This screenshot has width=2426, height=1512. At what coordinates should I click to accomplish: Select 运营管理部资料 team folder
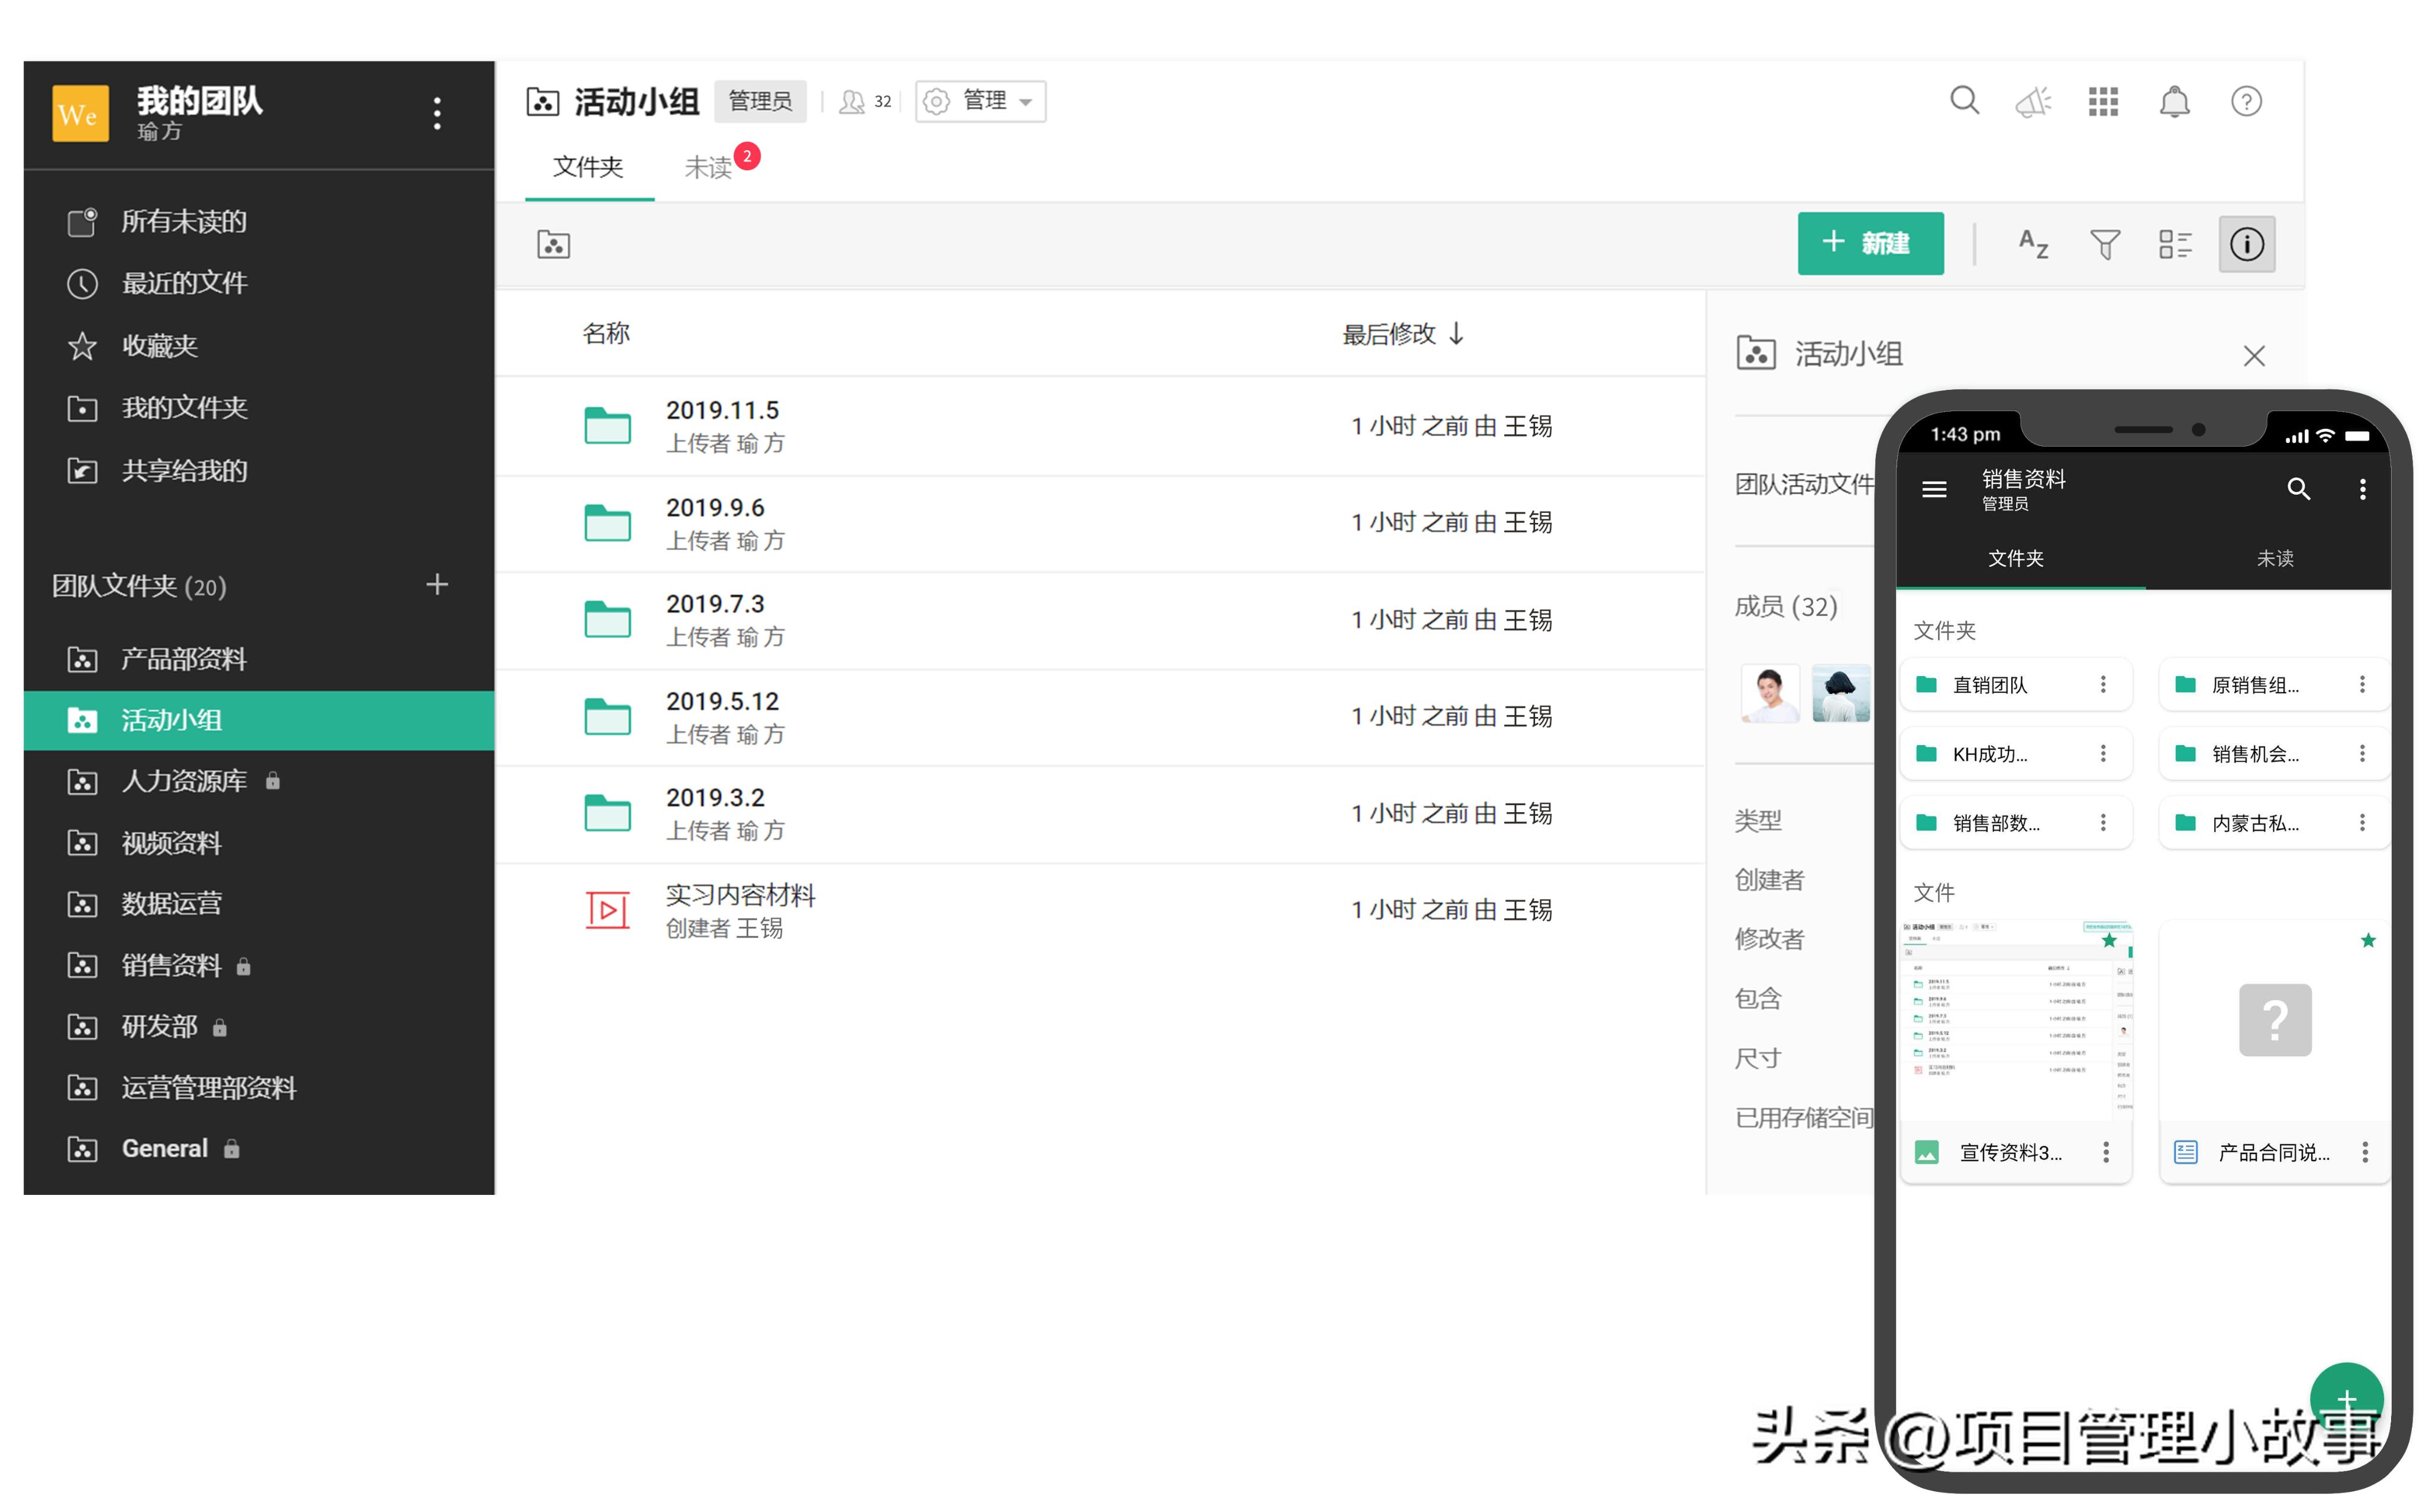tap(259, 1088)
